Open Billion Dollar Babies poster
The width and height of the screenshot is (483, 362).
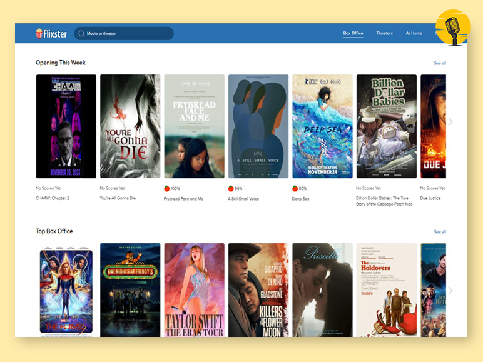click(387, 126)
